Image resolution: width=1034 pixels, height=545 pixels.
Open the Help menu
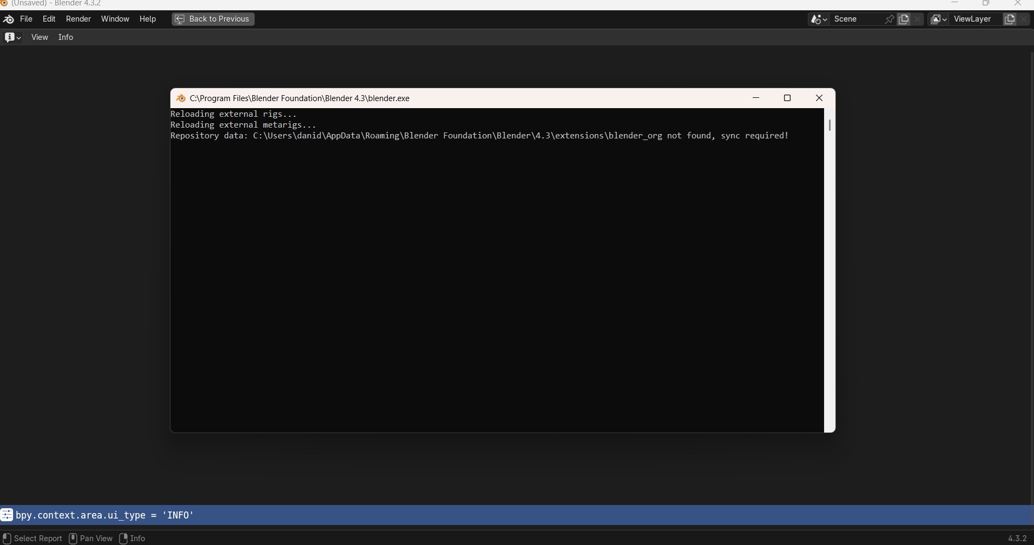point(148,19)
